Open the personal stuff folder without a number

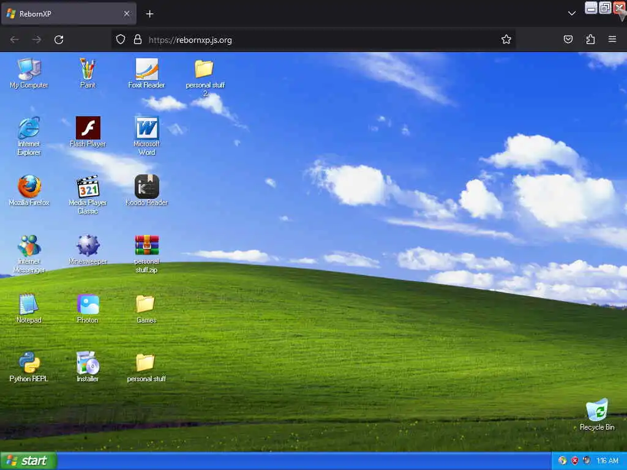coord(146,367)
